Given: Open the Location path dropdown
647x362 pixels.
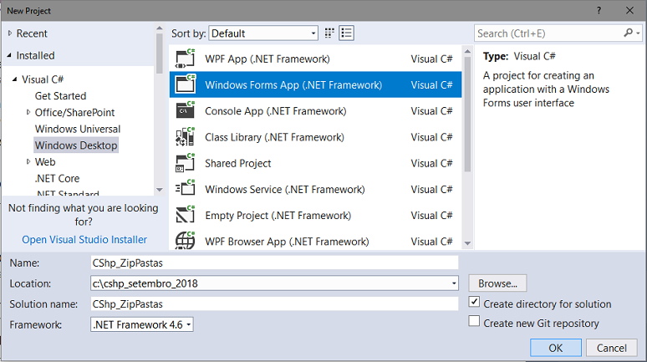Looking at the screenshot, I should coord(454,283).
